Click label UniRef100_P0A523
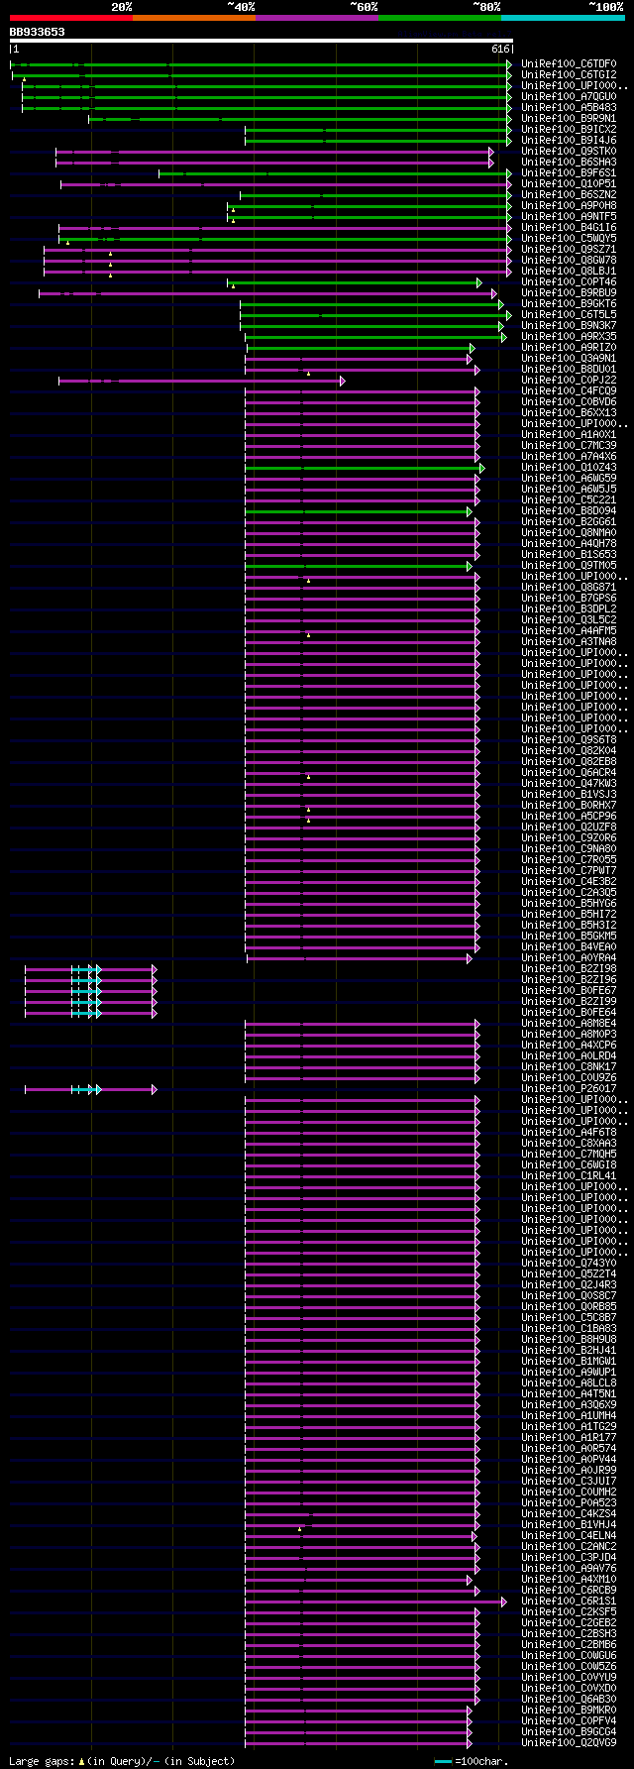Viewport: 634px width, 1769px height. point(570,1503)
